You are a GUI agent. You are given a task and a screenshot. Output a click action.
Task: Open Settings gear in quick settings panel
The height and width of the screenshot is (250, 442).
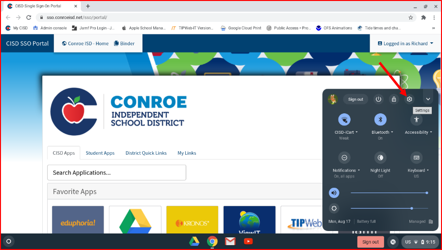coord(409,99)
